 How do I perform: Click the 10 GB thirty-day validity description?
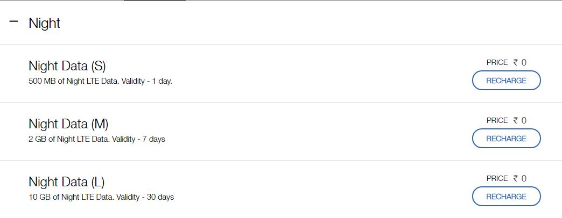click(101, 197)
